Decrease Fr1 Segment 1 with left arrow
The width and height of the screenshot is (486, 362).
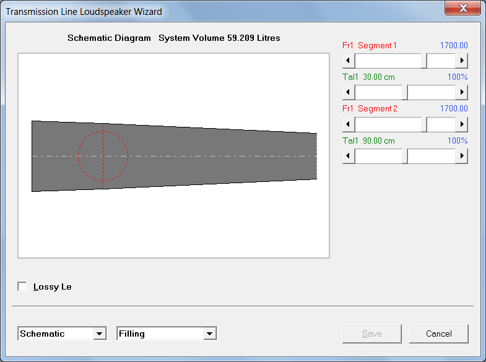[349, 61]
